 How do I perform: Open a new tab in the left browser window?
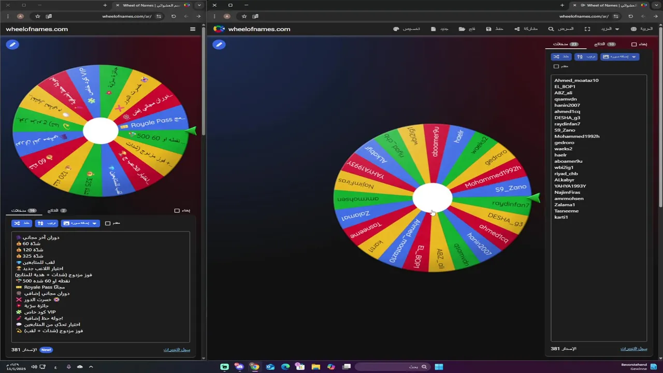pyautogui.click(x=105, y=5)
